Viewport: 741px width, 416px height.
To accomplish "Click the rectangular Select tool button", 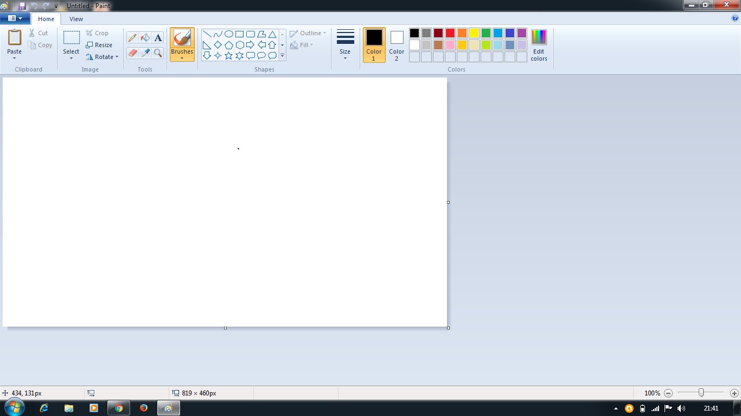I will (x=71, y=37).
